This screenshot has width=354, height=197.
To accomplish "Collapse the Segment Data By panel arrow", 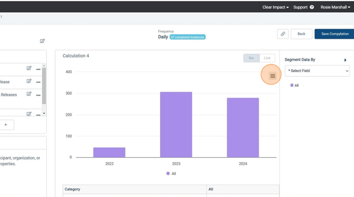I will 345,60.
